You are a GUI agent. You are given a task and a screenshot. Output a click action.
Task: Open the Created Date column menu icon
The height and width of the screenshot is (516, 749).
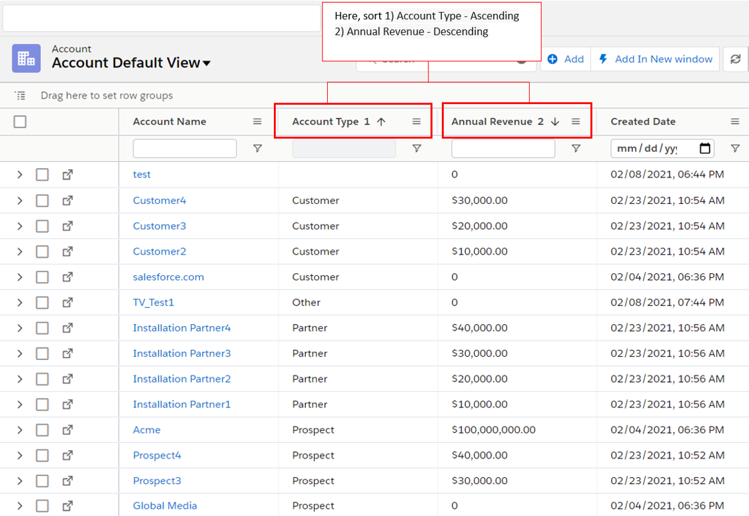click(x=734, y=121)
